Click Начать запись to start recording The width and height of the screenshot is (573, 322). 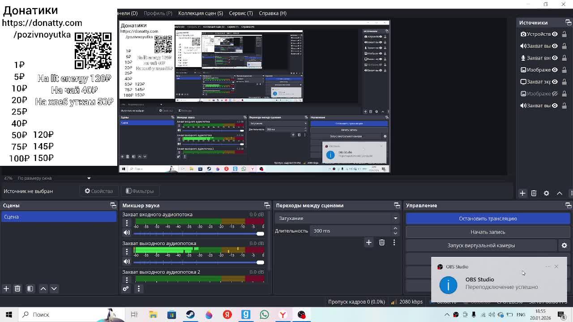[x=488, y=232]
